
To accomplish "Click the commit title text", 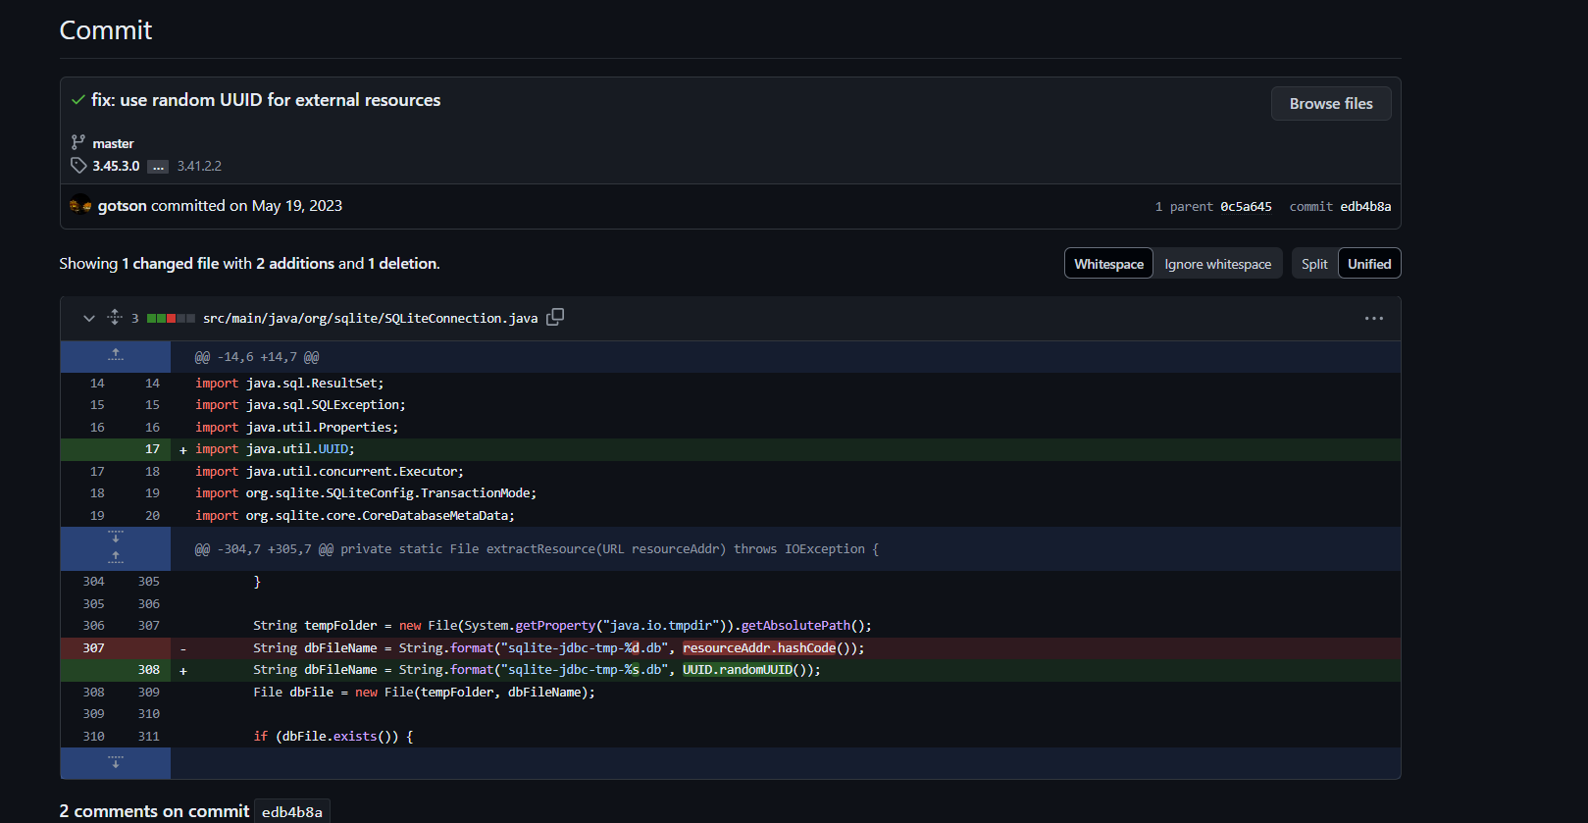I will pyautogui.click(x=266, y=100).
